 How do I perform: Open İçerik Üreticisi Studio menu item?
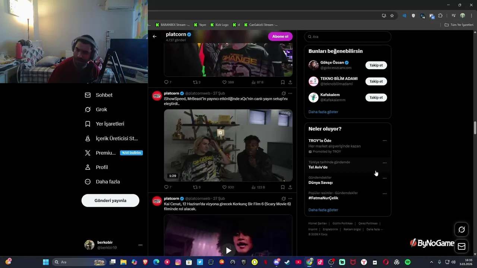(x=111, y=138)
